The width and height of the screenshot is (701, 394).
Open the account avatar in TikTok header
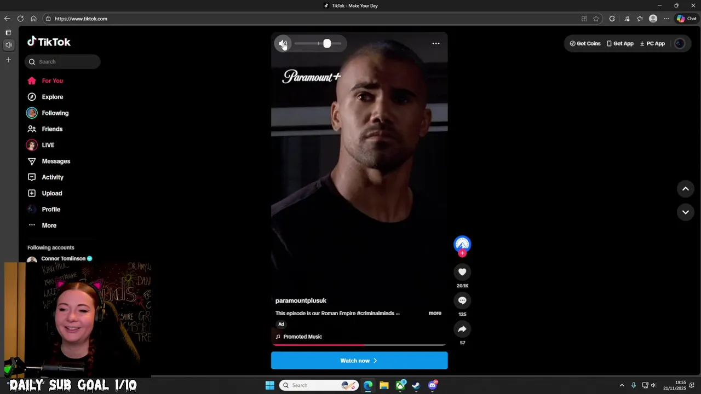tap(679, 44)
